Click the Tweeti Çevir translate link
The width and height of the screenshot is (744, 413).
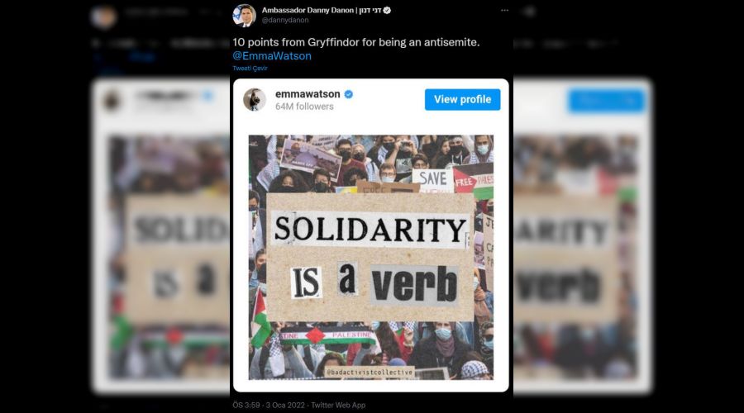click(250, 69)
